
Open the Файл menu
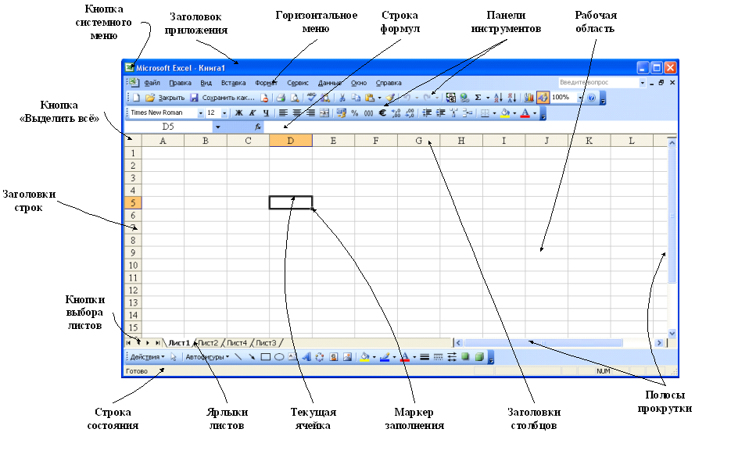(x=152, y=83)
